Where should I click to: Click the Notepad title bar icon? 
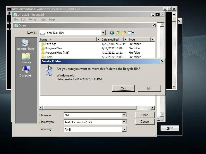pos(15,15)
